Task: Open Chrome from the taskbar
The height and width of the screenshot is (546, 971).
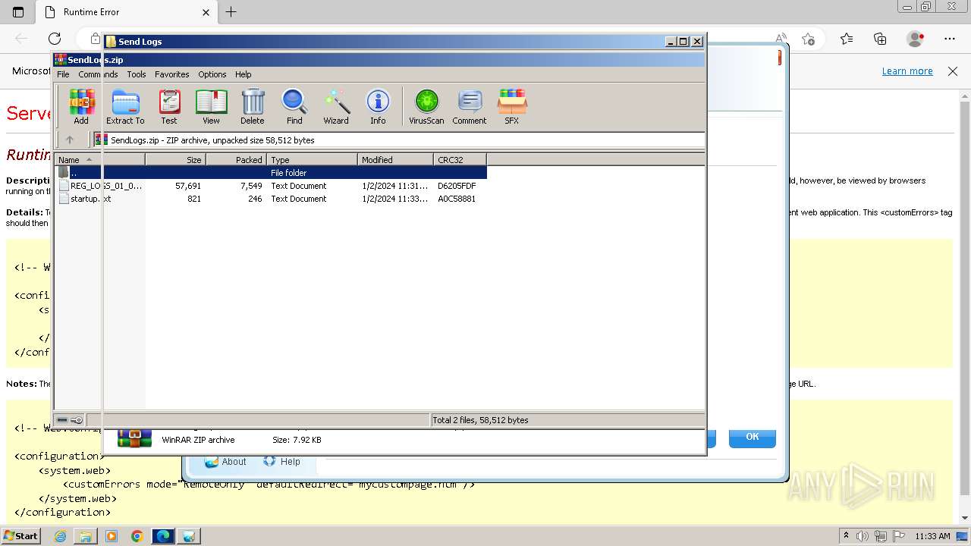Action: [x=137, y=536]
